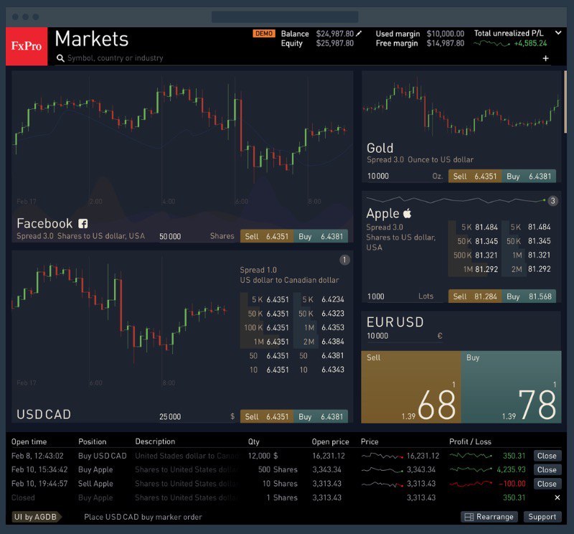This screenshot has height=534, width=574.
Task: Close the Buy Apple 500 Shares position
Action: pyautogui.click(x=547, y=469)
